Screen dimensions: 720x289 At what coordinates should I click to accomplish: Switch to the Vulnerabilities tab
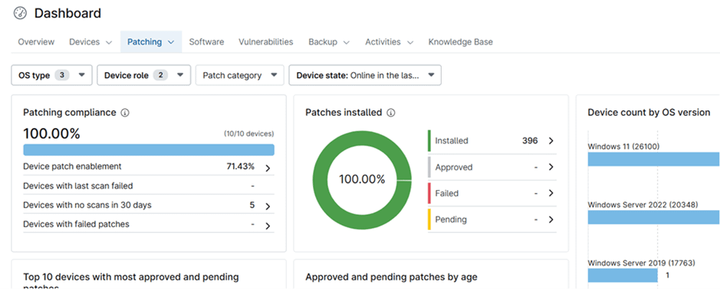[266, 41]
